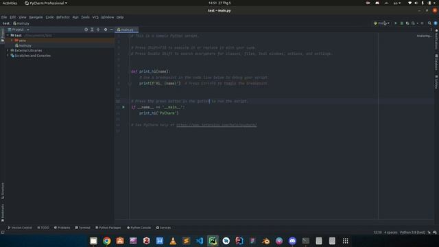Screen dimensions: 439x247
Task: Open the Python Console tool window
Action: 139,228
